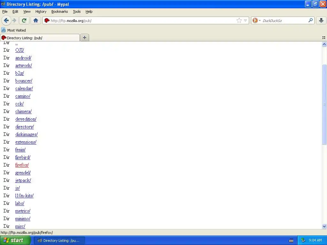This screenshot has height=245, width=327.
Task: Open a new tab with plus button
Action: tap(84, 38)
